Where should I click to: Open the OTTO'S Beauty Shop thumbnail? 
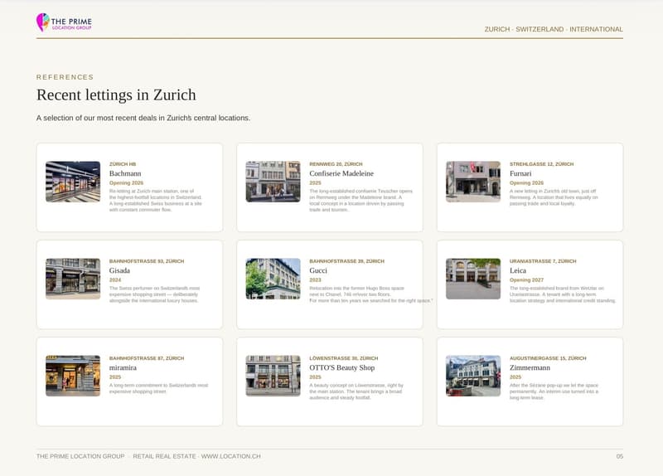(273, 376)
